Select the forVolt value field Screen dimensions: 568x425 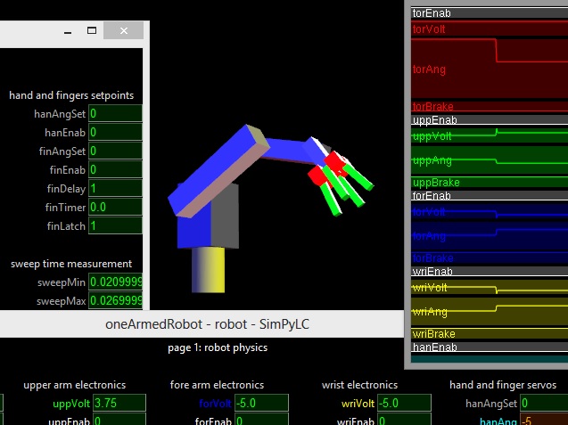(x=261, y=403)
